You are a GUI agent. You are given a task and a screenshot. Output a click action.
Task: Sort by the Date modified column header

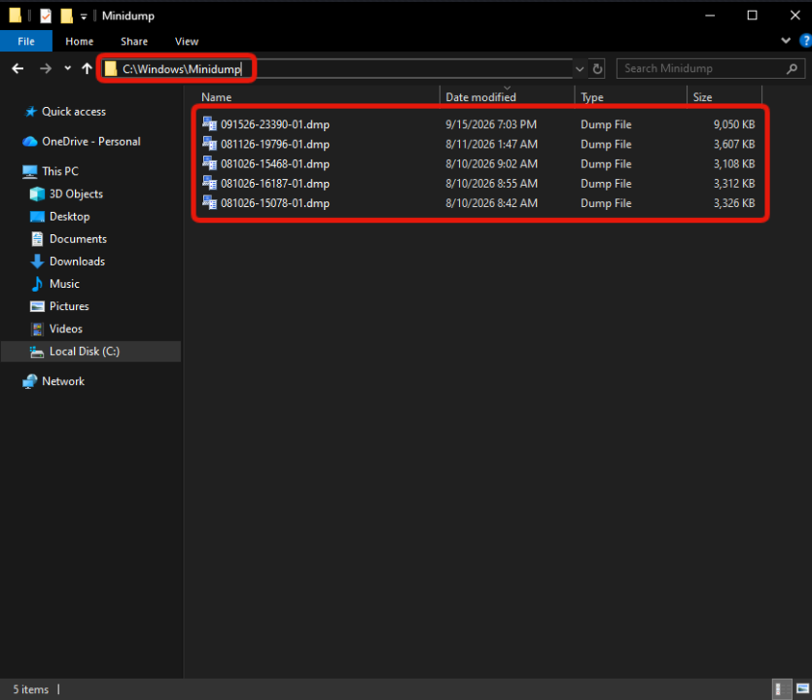[x=480, y=97]
